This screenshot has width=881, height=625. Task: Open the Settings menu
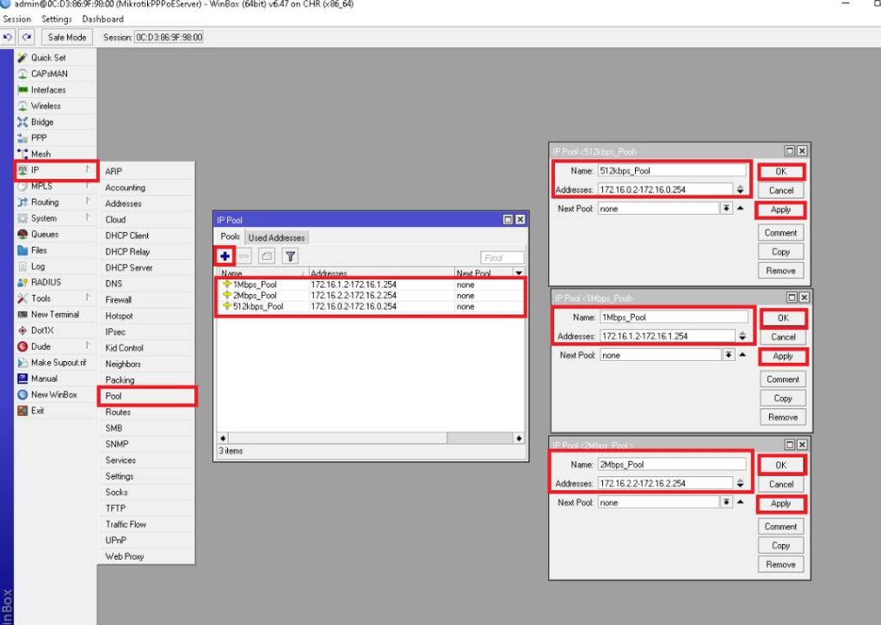pyautogui.click(x=57, y=19)
